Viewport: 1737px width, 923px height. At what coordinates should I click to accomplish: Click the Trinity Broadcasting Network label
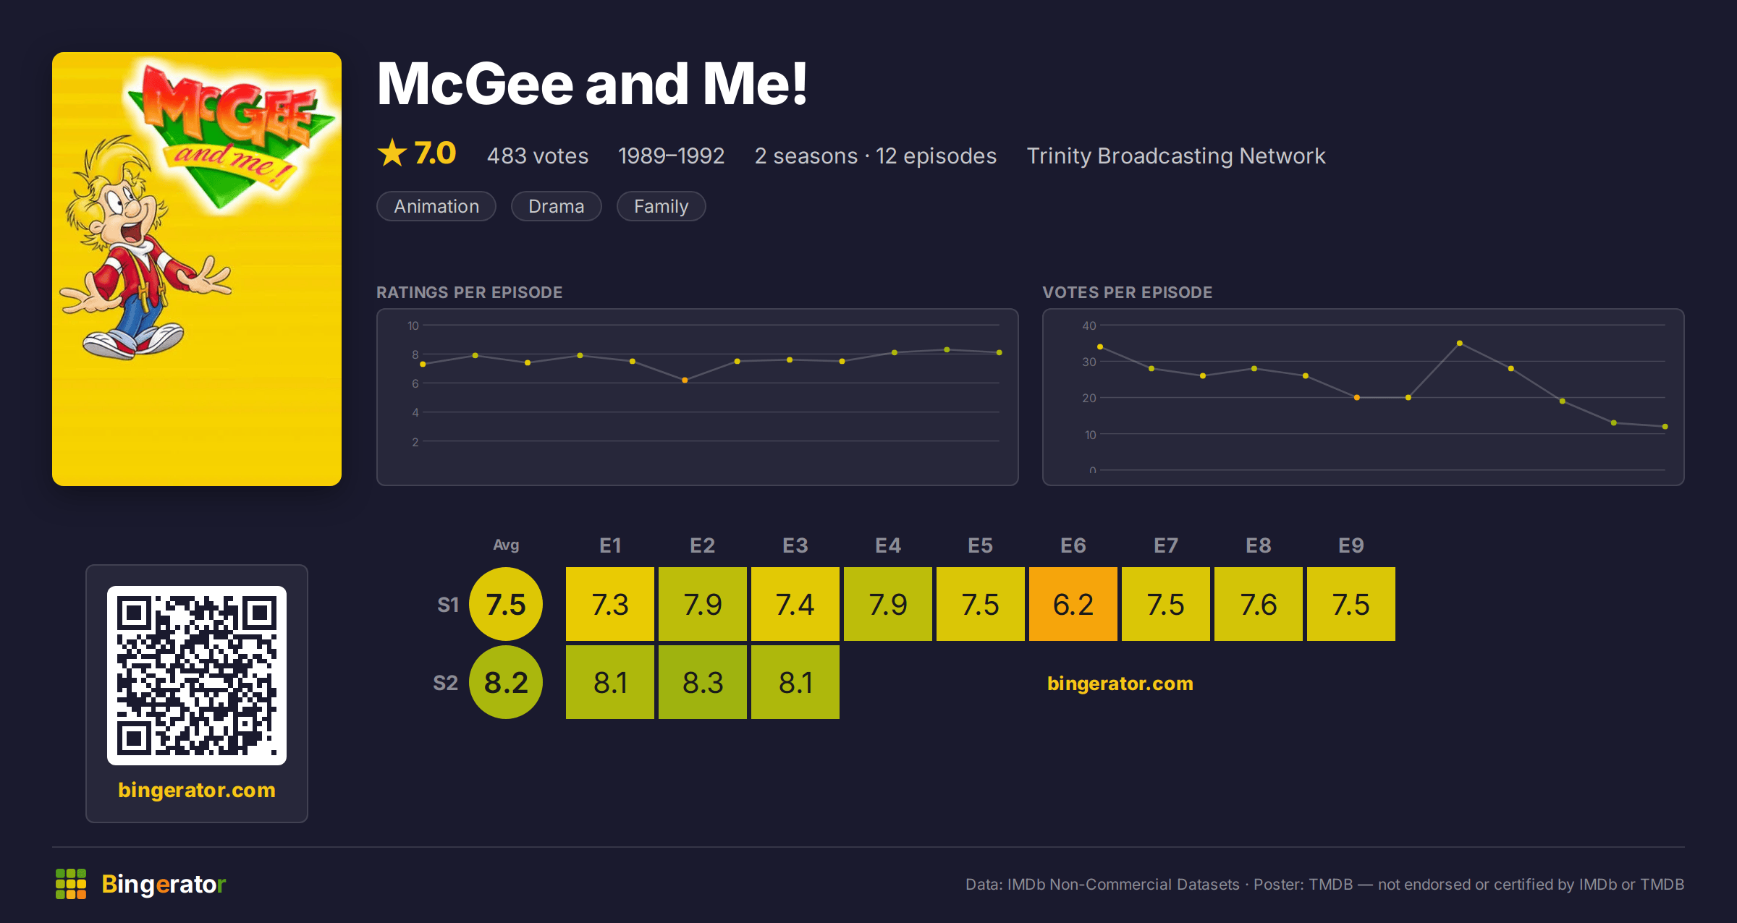[x=1176, y=156]
